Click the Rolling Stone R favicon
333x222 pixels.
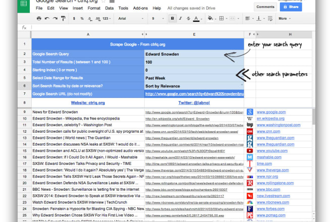(x=250, y=183)
